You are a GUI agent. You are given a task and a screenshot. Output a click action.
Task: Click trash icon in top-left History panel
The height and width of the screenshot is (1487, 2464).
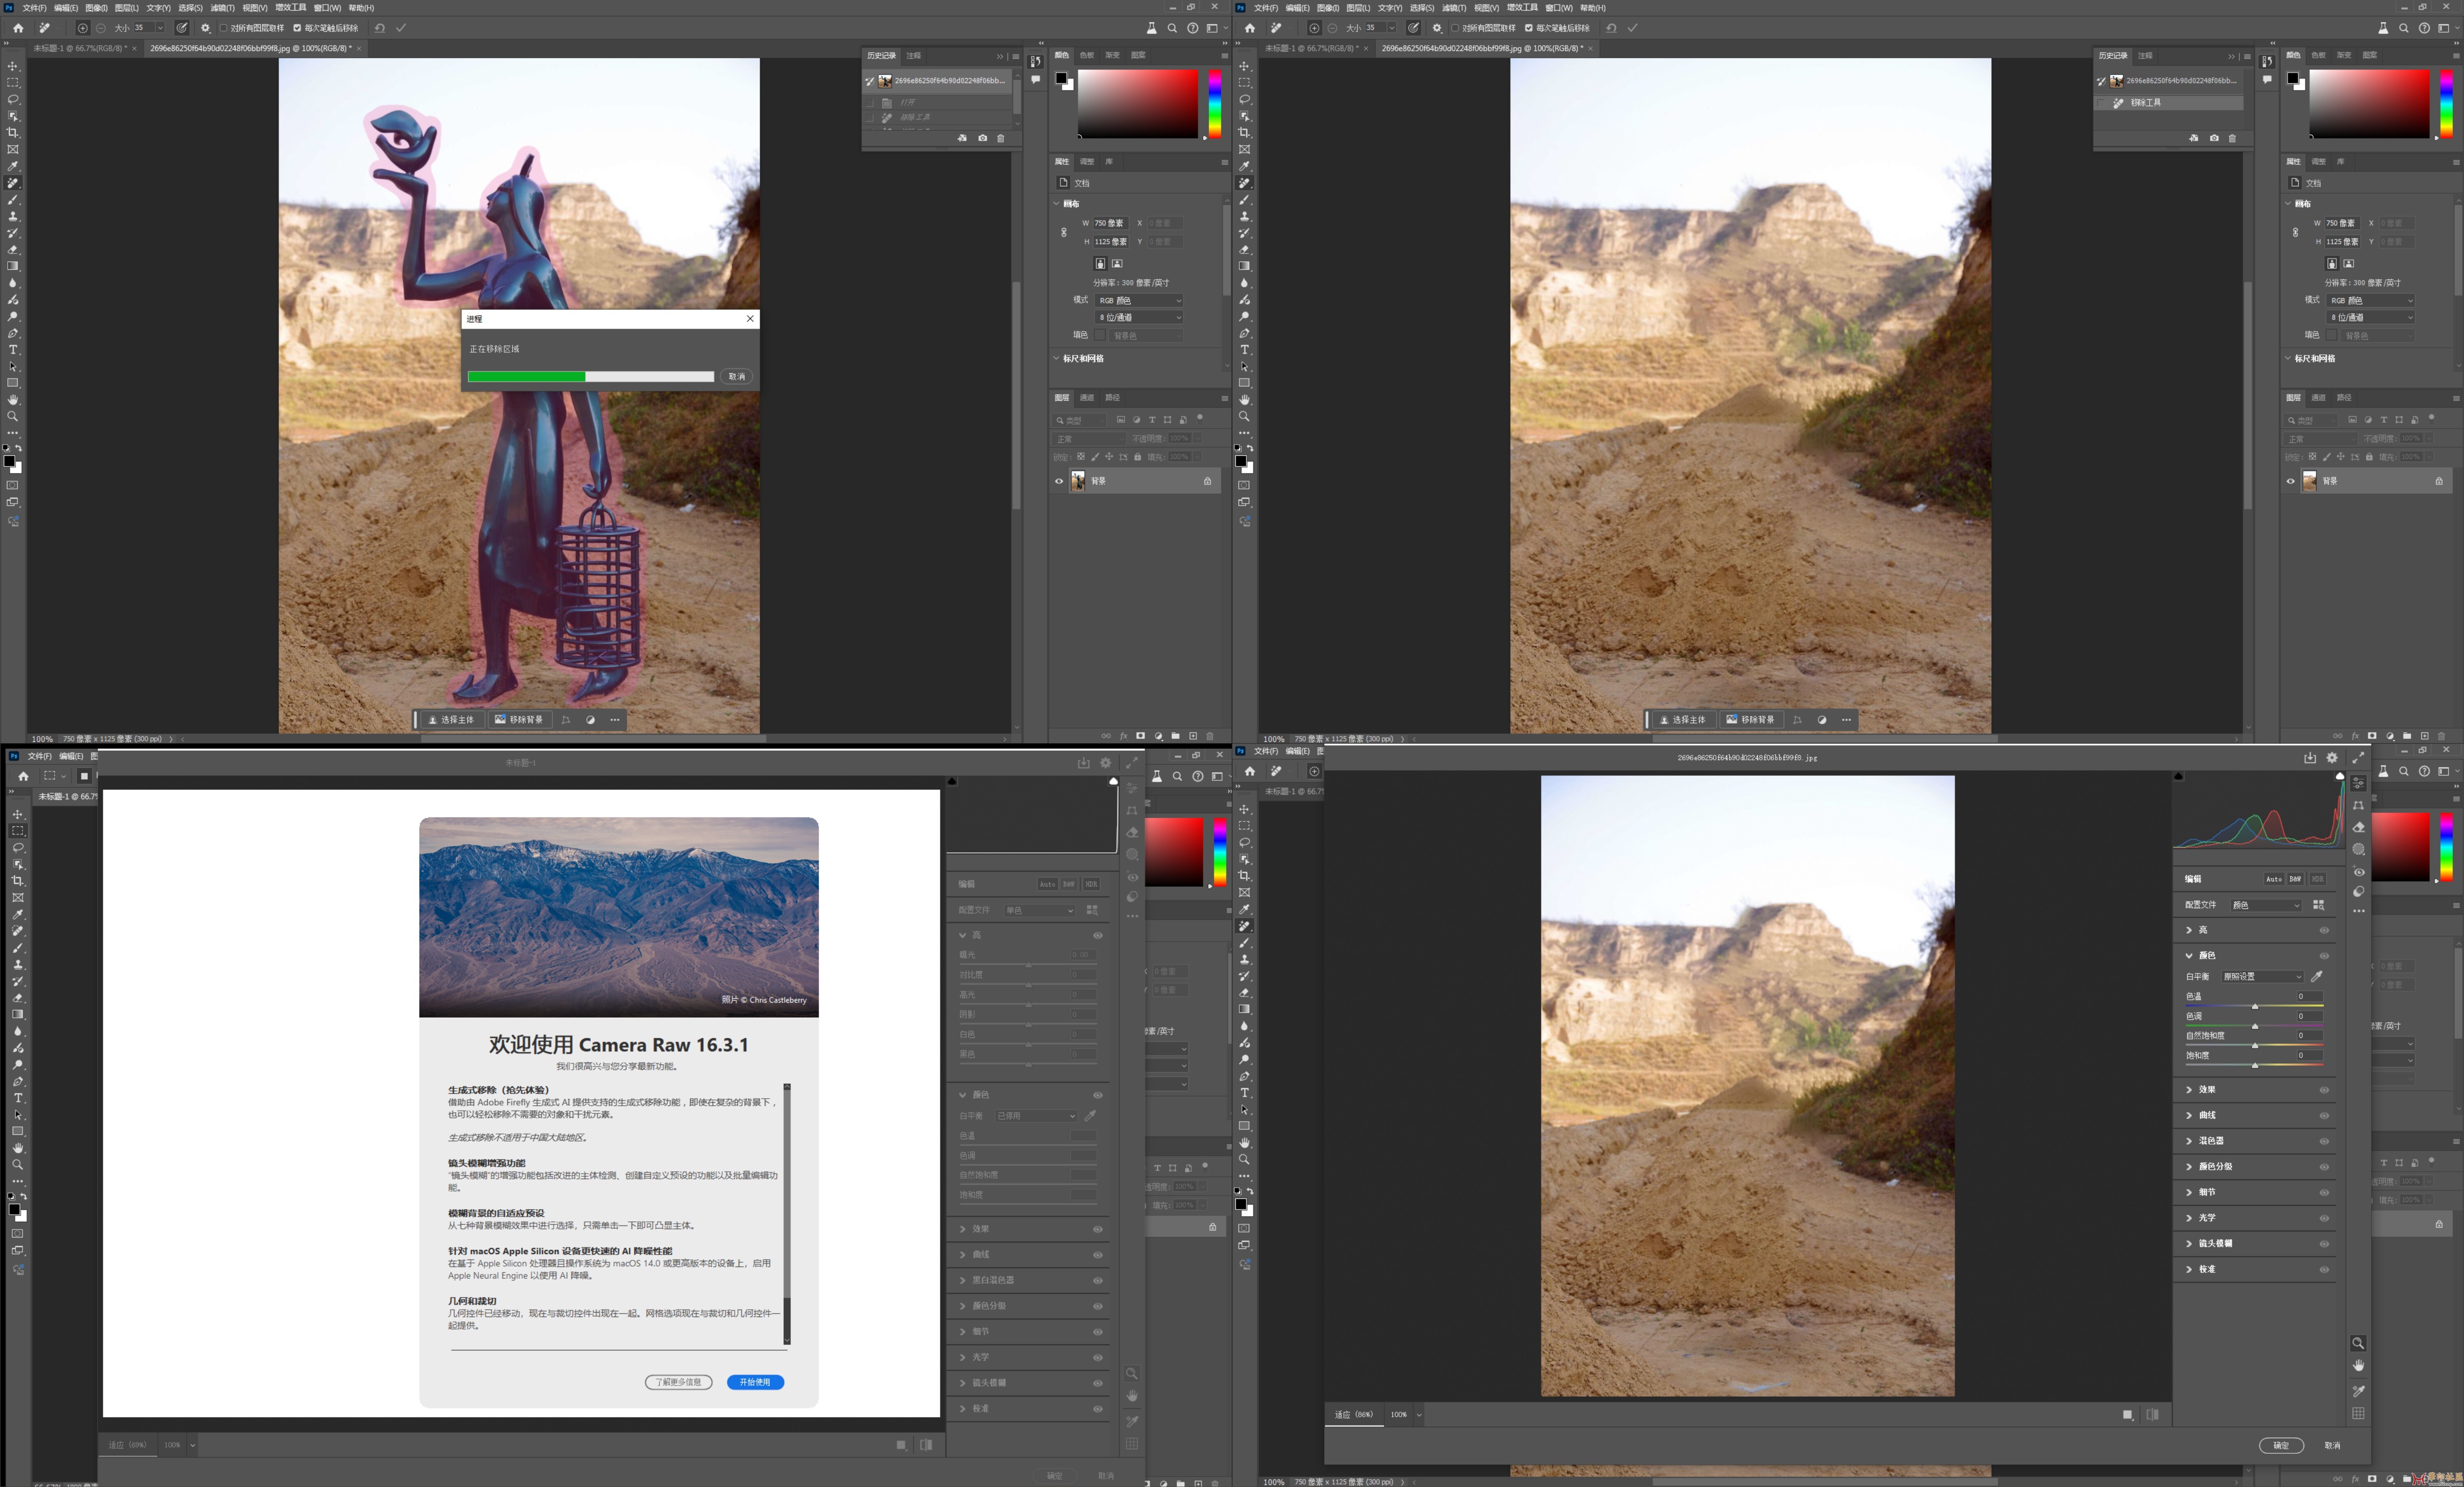tap(1000, 138)
